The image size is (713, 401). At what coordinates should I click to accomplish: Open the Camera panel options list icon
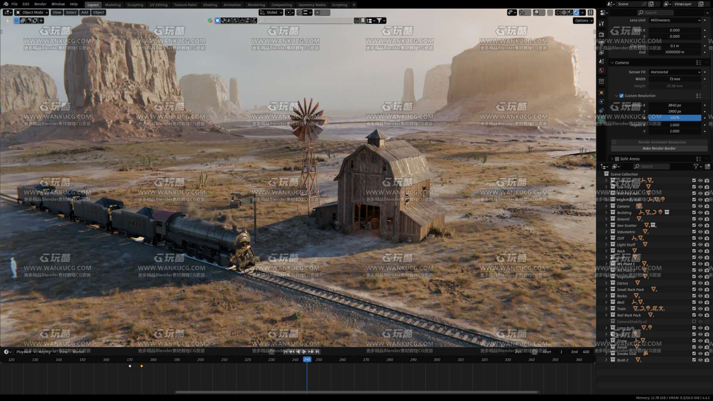[699, 63]
